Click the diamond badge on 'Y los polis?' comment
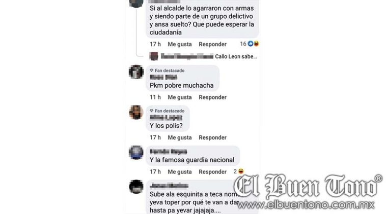 click(x=151, y=111)
